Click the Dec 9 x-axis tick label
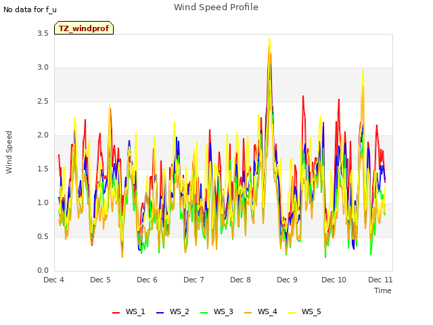 point(287,280)
